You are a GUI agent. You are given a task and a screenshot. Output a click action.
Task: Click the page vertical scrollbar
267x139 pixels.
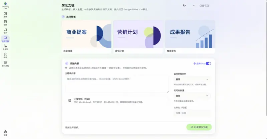pos(266,58)
